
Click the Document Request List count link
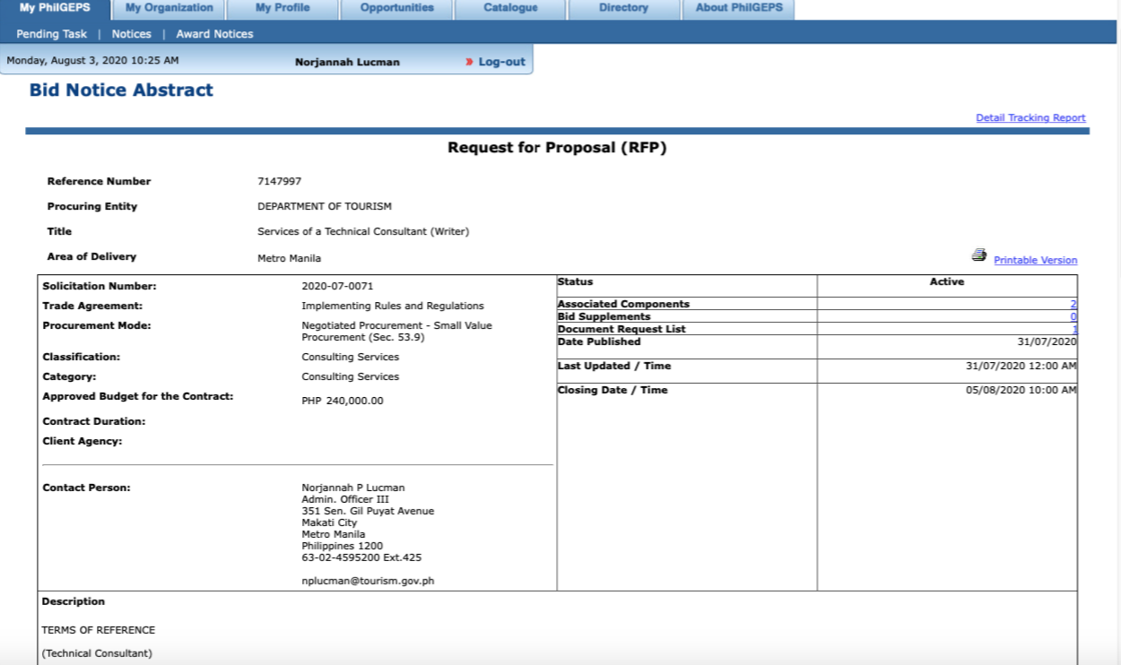pyautogui.click(x=1074, y=329)
